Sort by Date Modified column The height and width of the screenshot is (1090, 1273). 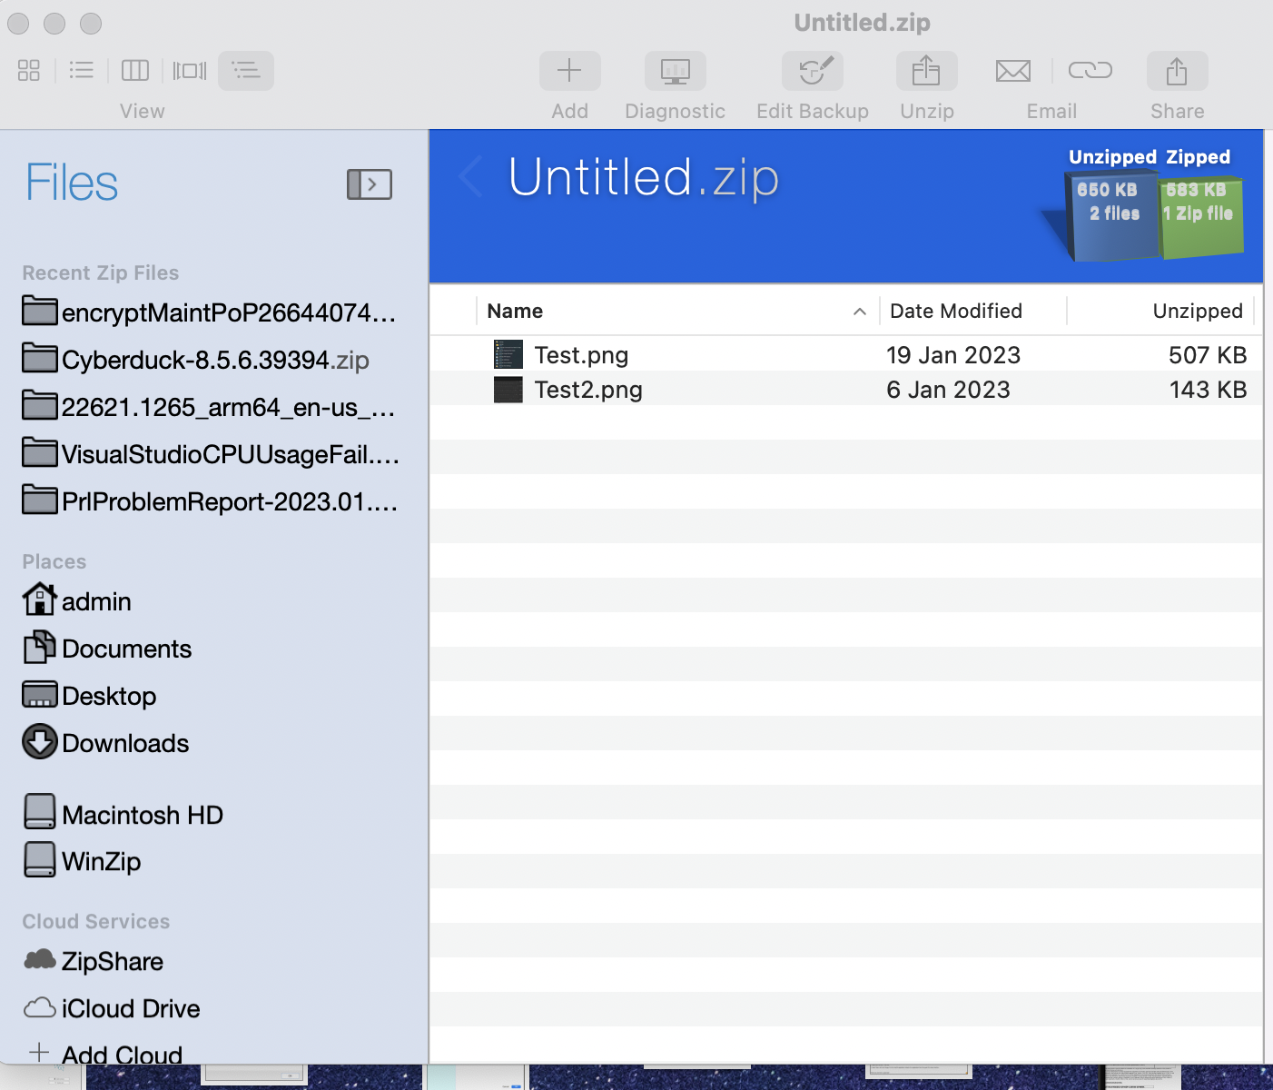(972, 311)
